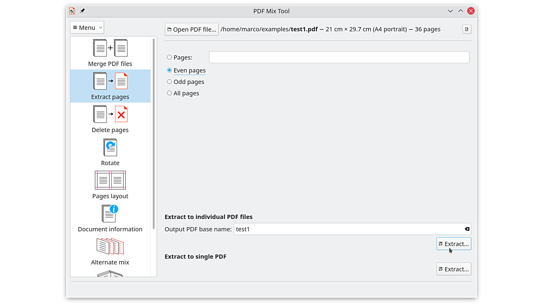This screenshot has height=305, width=543.
Task: Select the All pages option
Action: point(170,93)
